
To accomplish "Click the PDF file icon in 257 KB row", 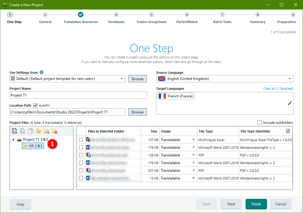I will 89,171.
